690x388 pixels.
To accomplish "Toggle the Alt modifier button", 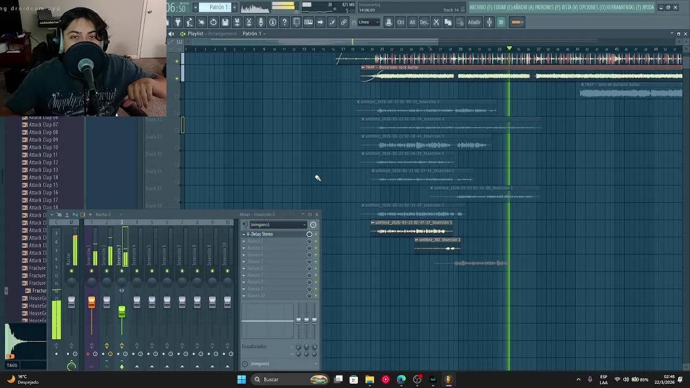I will click(412, 22).
